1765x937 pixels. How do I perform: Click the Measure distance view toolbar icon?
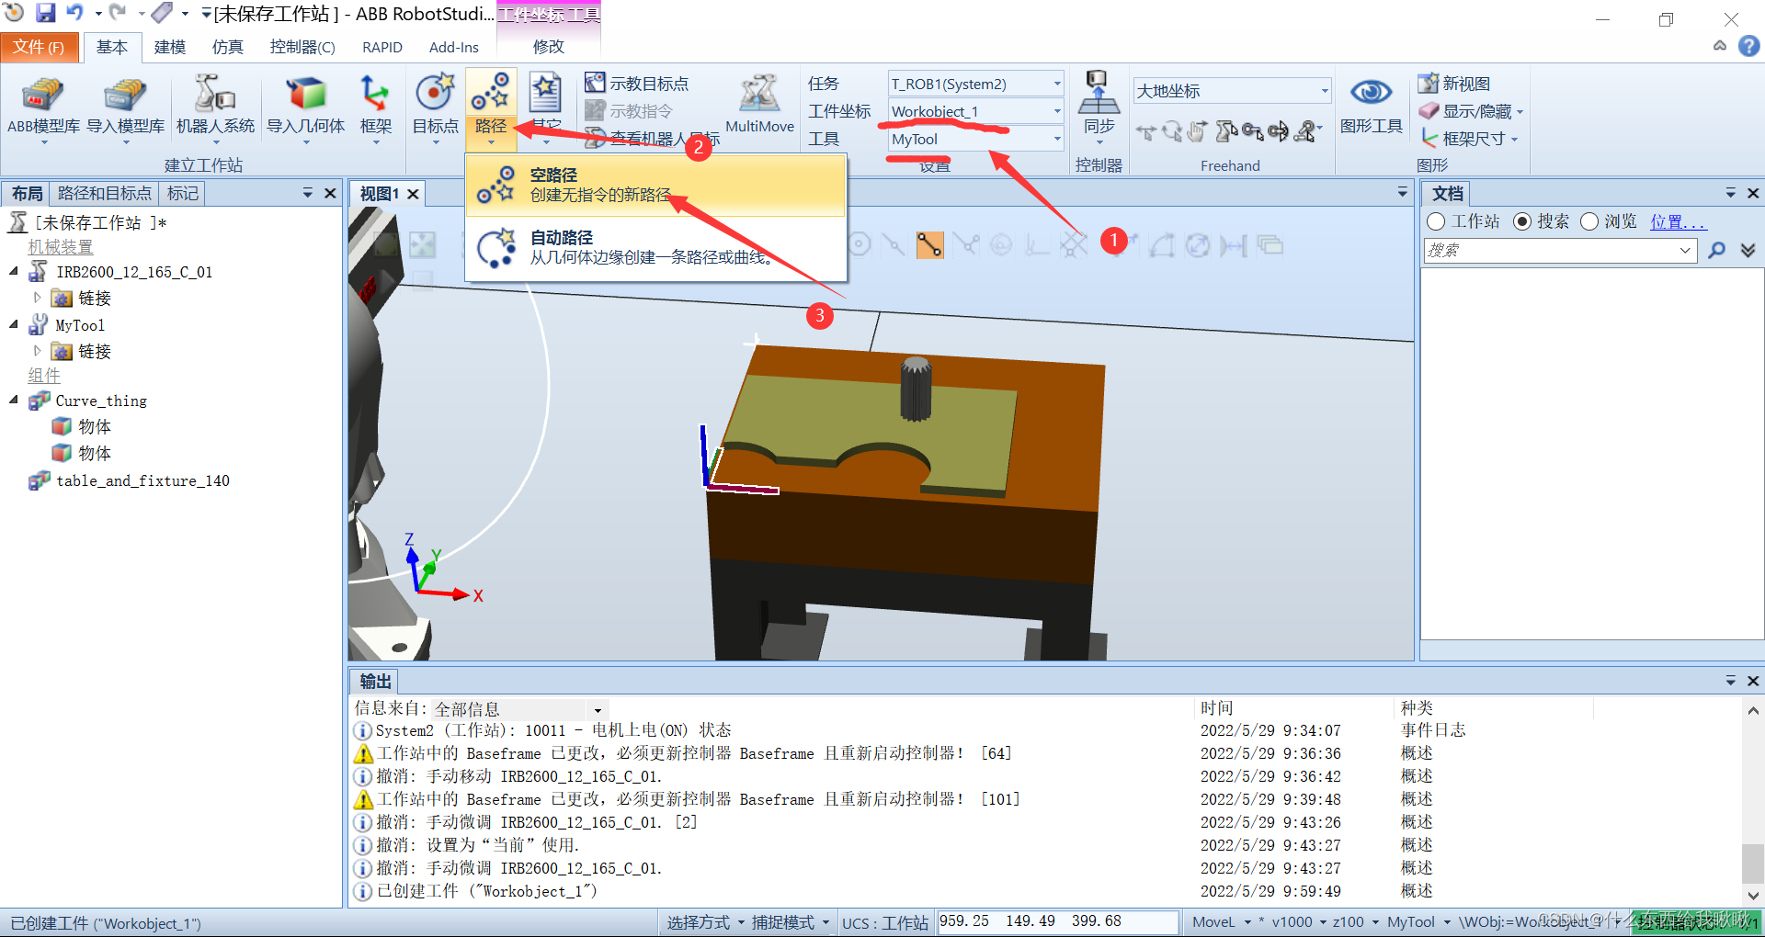tap(1233, 245)
